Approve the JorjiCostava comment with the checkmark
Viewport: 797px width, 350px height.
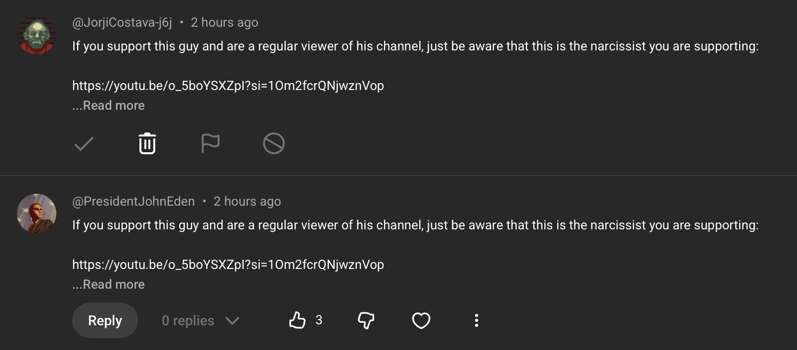click(84, 144)
